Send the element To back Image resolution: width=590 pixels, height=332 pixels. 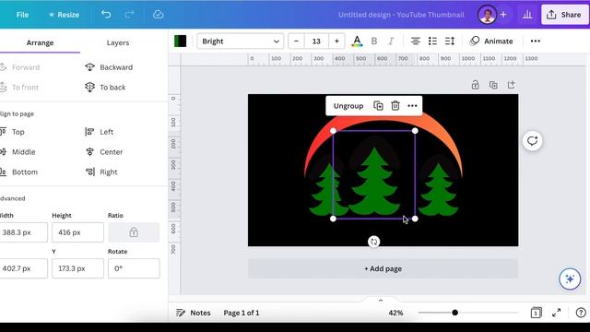point(105,88)
